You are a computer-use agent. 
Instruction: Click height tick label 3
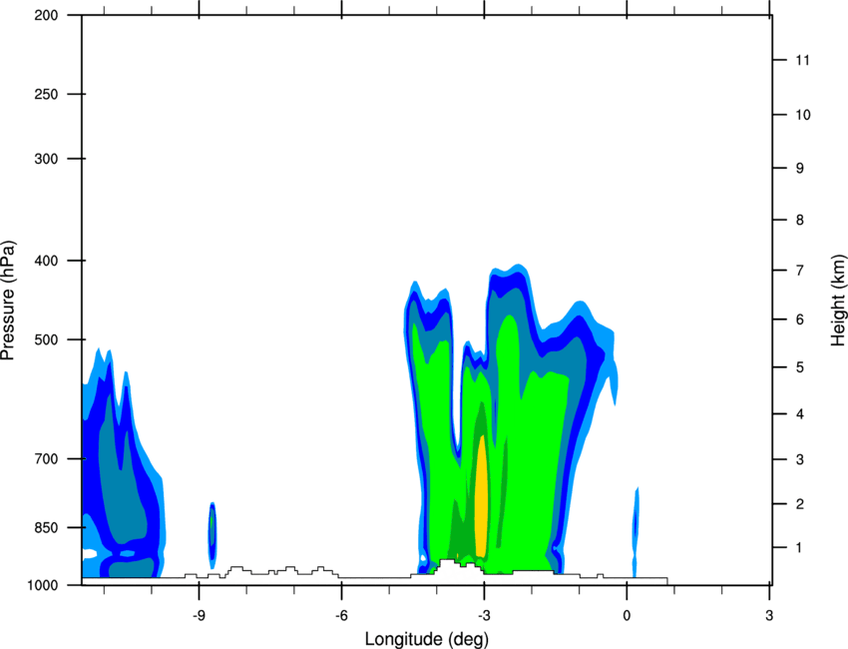click(x=799, y=459)
